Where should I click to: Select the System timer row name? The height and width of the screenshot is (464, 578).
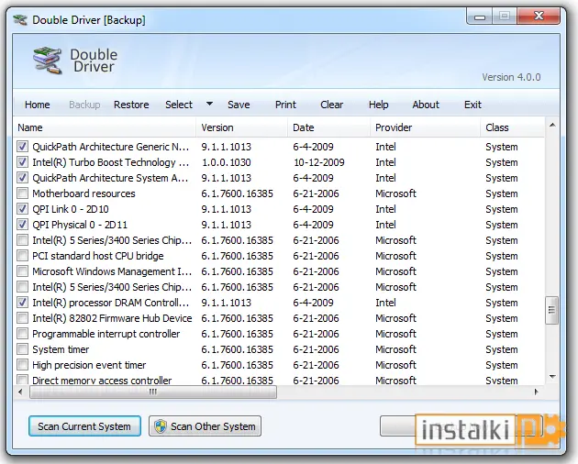click(61, 349)
